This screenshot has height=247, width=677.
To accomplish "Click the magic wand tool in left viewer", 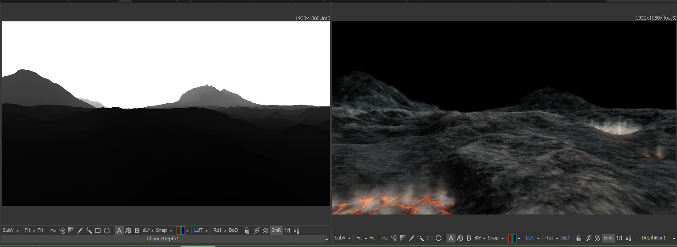I will [89, 231].
